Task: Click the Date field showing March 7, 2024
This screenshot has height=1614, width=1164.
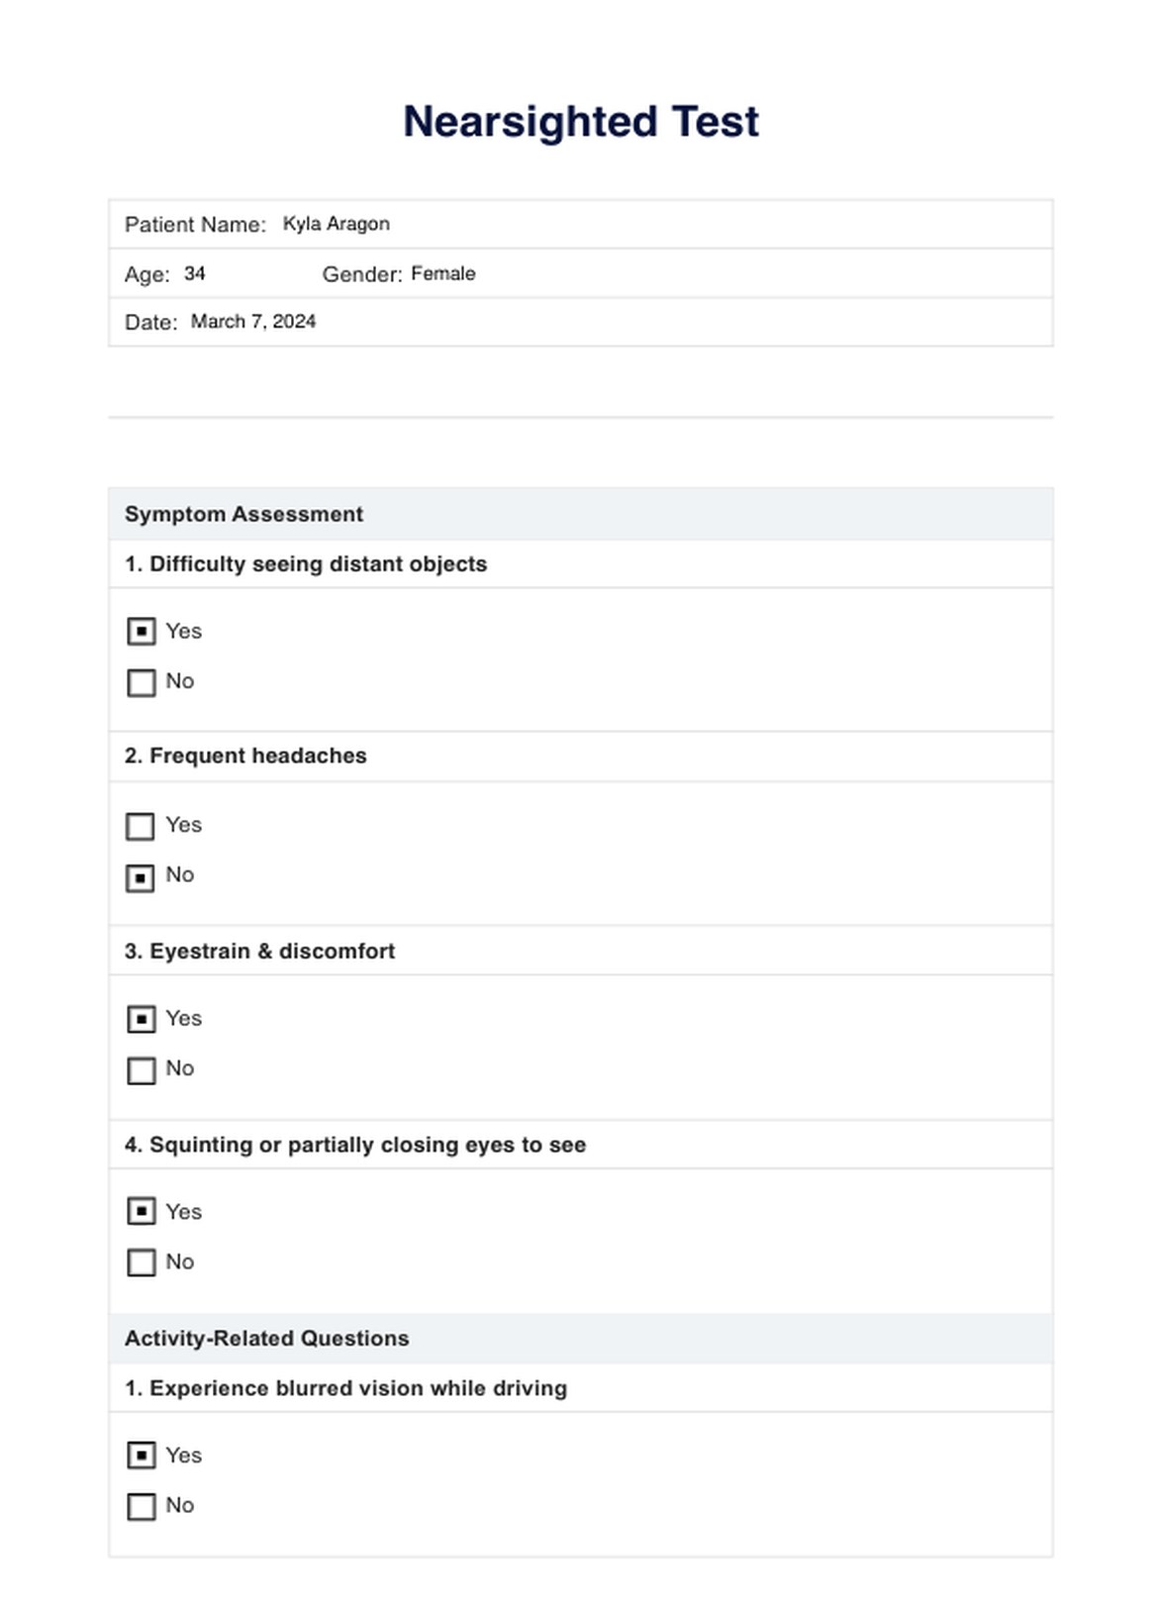Action: click(253, 322)
